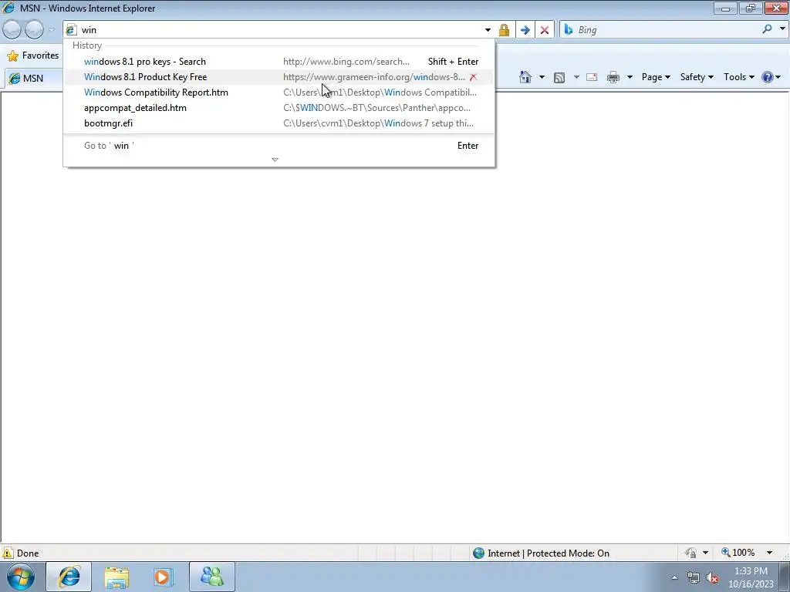The image size is (790, 592).
Task: Click the network tray icon
Action: [694, 578]
